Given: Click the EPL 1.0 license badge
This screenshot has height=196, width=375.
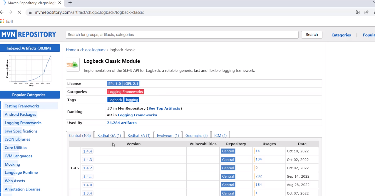Looking at the screenshot, I should click(115, 83).
